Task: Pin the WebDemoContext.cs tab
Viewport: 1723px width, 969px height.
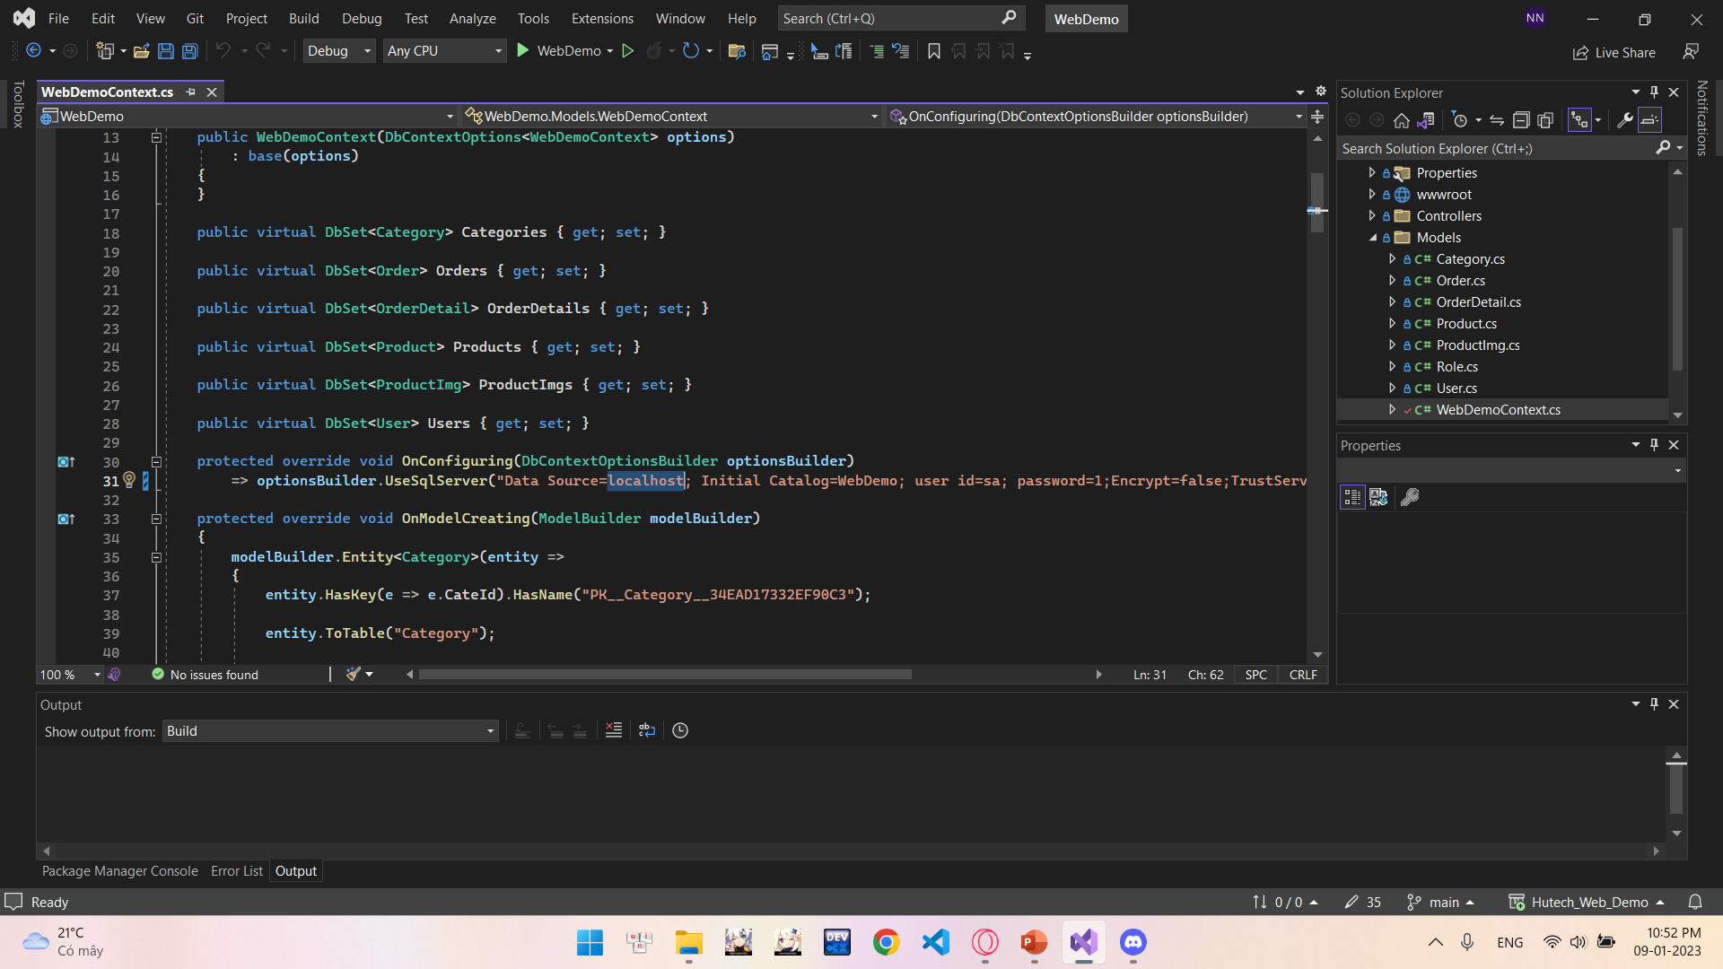Action: (191, 92)
